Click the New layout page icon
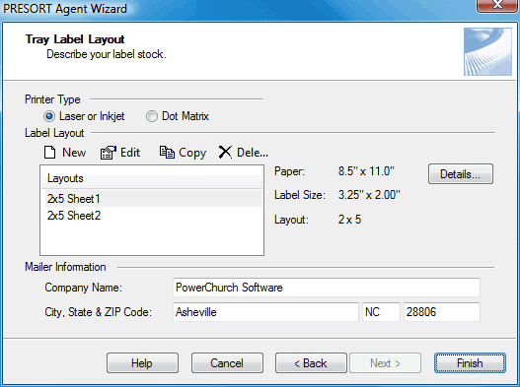The height and width of the screenshot is (387, 520). pyautogui.click(x=50, y=153)
